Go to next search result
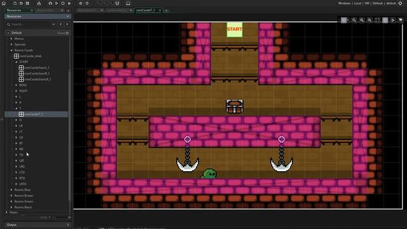This screenshot has width=407, height=229. coord(67,24)
